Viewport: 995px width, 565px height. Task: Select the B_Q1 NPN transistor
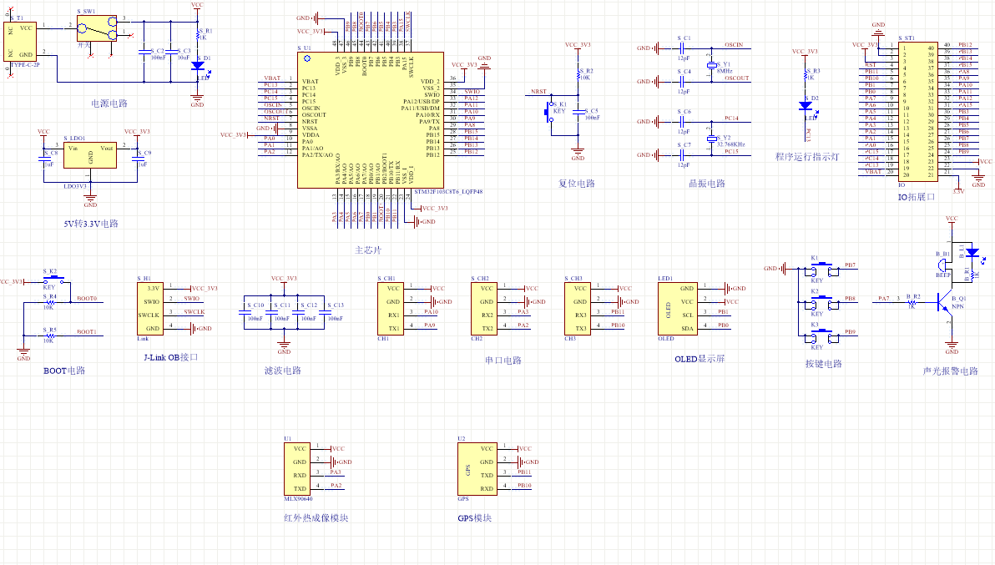coord(946,302)
